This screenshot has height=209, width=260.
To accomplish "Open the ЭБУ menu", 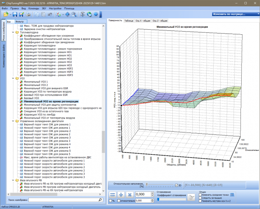I will (44, 8).
